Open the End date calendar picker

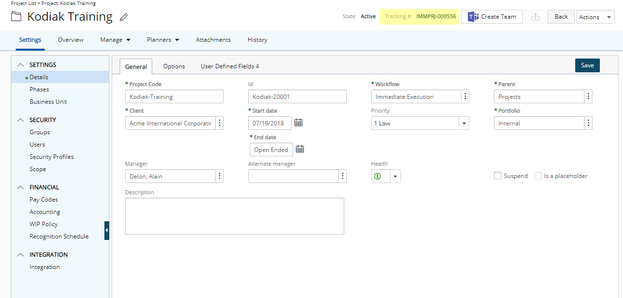tap(299, 149)
